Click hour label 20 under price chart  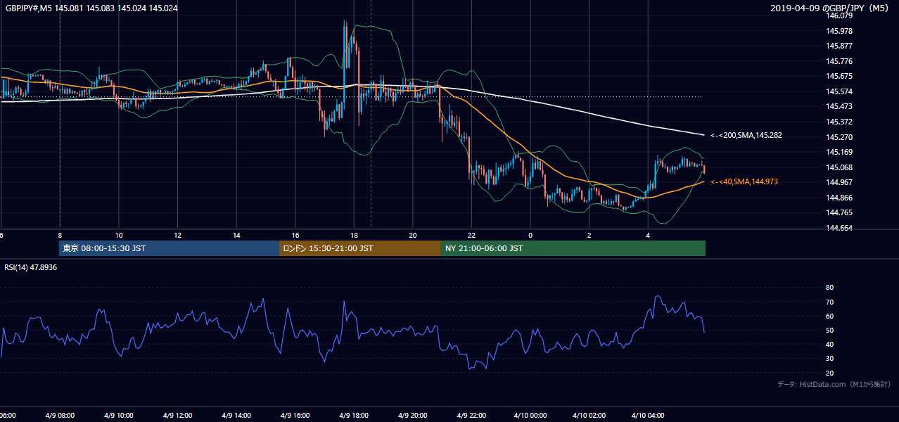pos(413,235)
